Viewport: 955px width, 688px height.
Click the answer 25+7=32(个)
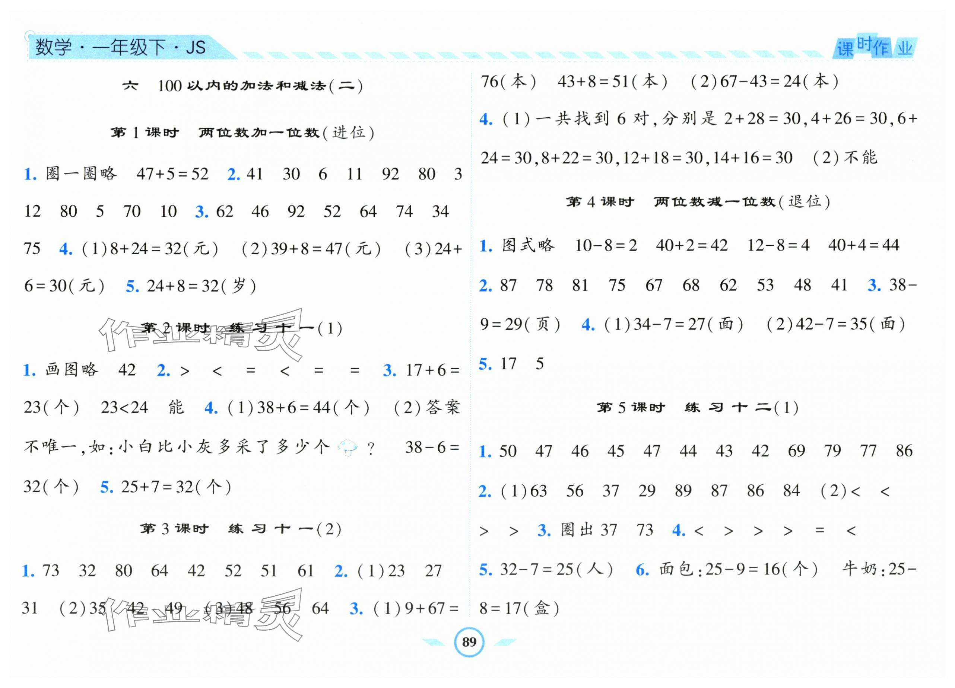click(x=176, y=487)
